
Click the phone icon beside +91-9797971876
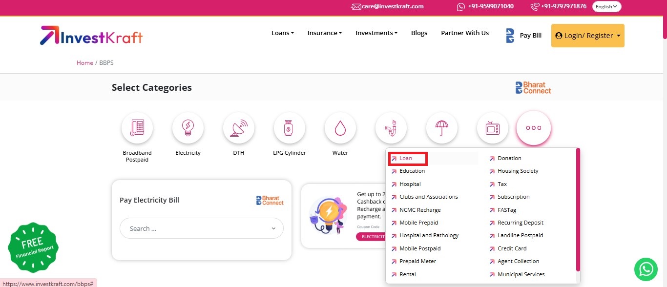[535, 6]
